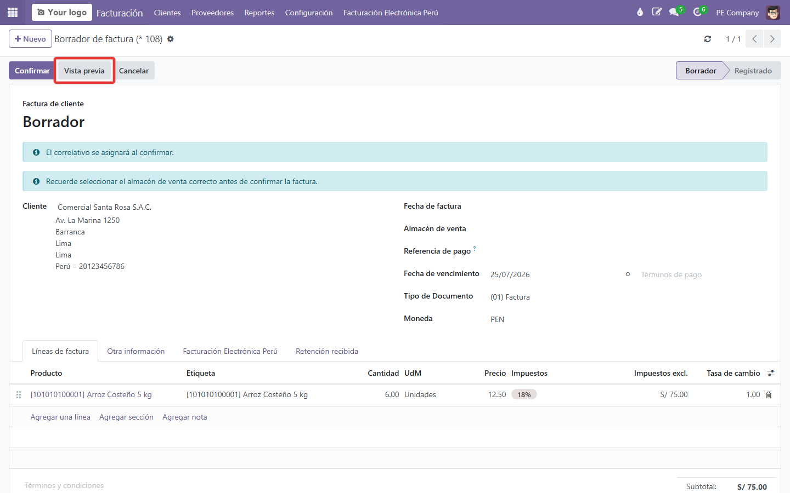Click Agregar nota link
The height and width of the screenshot is (493, 790).
[185, 417]
